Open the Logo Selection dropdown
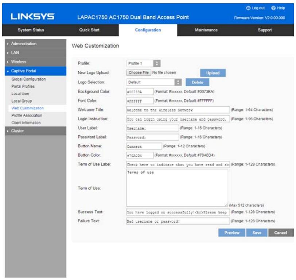Image resolution: width=296 pixels, height=280 pixels. [x=154, y=82]
